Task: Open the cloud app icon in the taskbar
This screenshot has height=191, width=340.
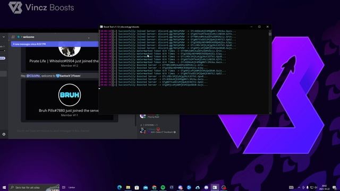Action: coord(198,187)
